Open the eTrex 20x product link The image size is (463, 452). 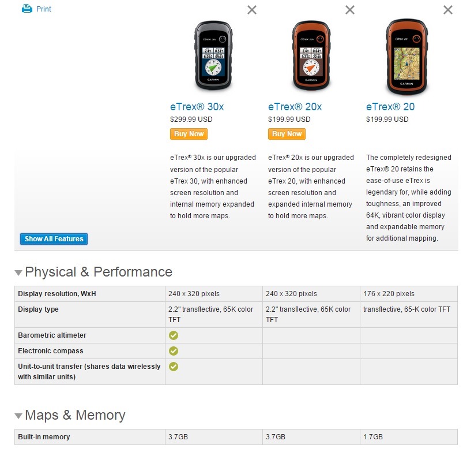point(295,107)
